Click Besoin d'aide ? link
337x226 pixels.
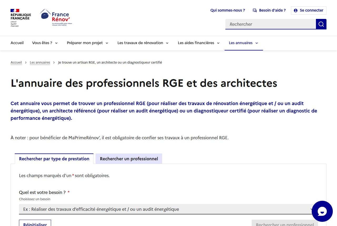coord(269,10)
